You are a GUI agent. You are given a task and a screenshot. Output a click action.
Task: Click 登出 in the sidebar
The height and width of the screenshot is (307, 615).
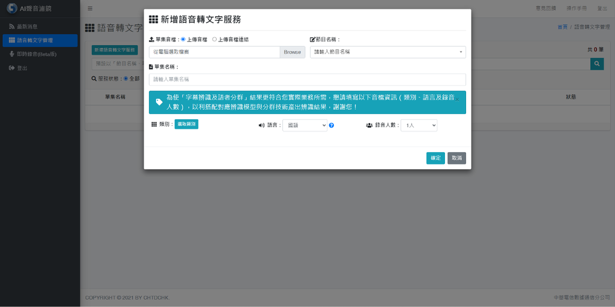coord(40,68)
